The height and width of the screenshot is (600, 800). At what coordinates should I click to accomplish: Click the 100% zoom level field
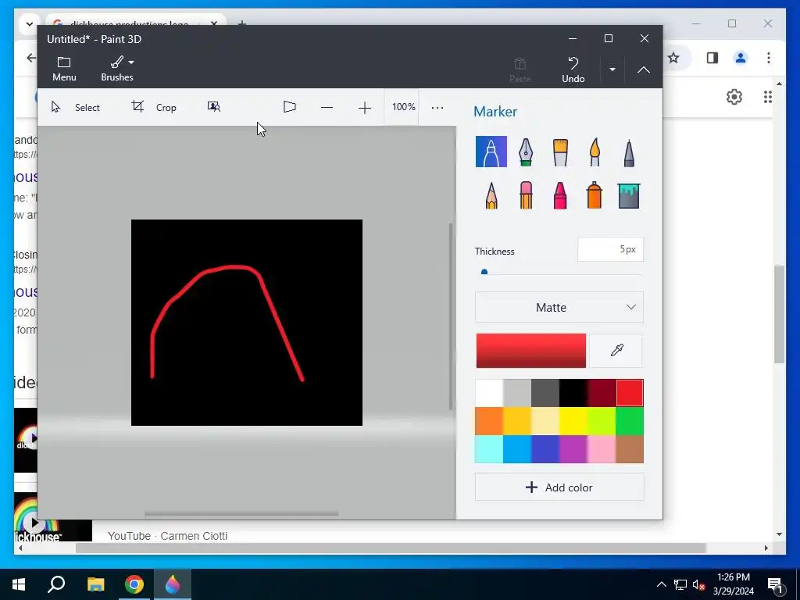(x=403, y=107)
